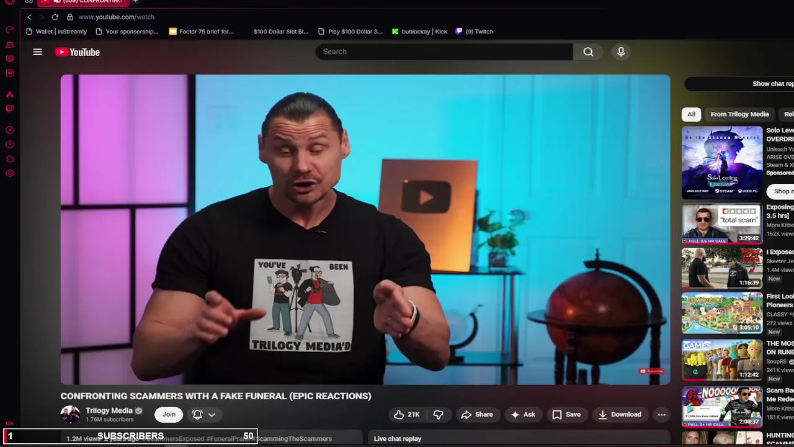Screen dimensions: 794x447
Task: Like the video with thumbs up 21K
Action: pyautogui.click(x=407, y=414)
